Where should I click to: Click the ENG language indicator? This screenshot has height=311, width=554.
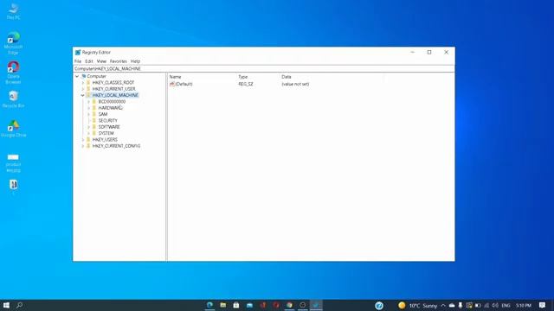click(506, 305)
